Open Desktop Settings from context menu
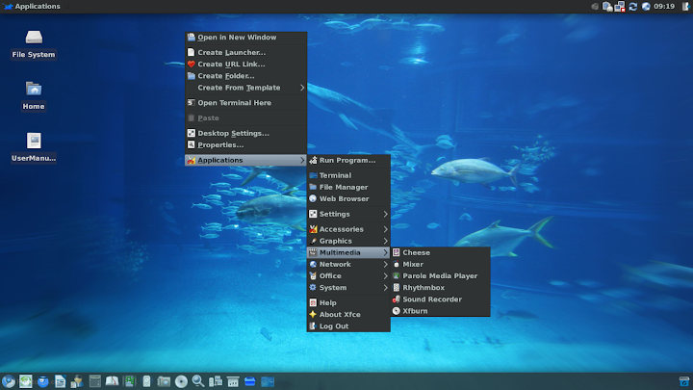Screen dimensions: 693x390 tap(233, 133)
